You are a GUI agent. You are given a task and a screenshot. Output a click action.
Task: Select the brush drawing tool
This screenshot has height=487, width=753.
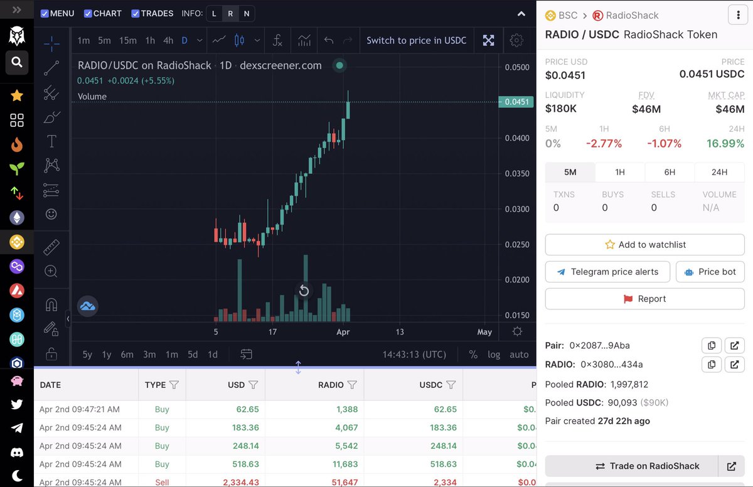tap(51, 117)
